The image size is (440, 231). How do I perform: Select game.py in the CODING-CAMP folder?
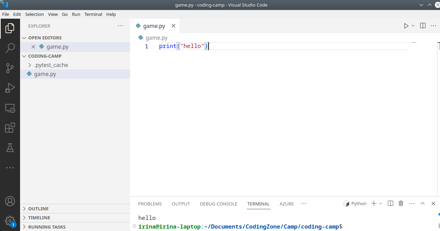pyautogui.click(x=45, y=74)
